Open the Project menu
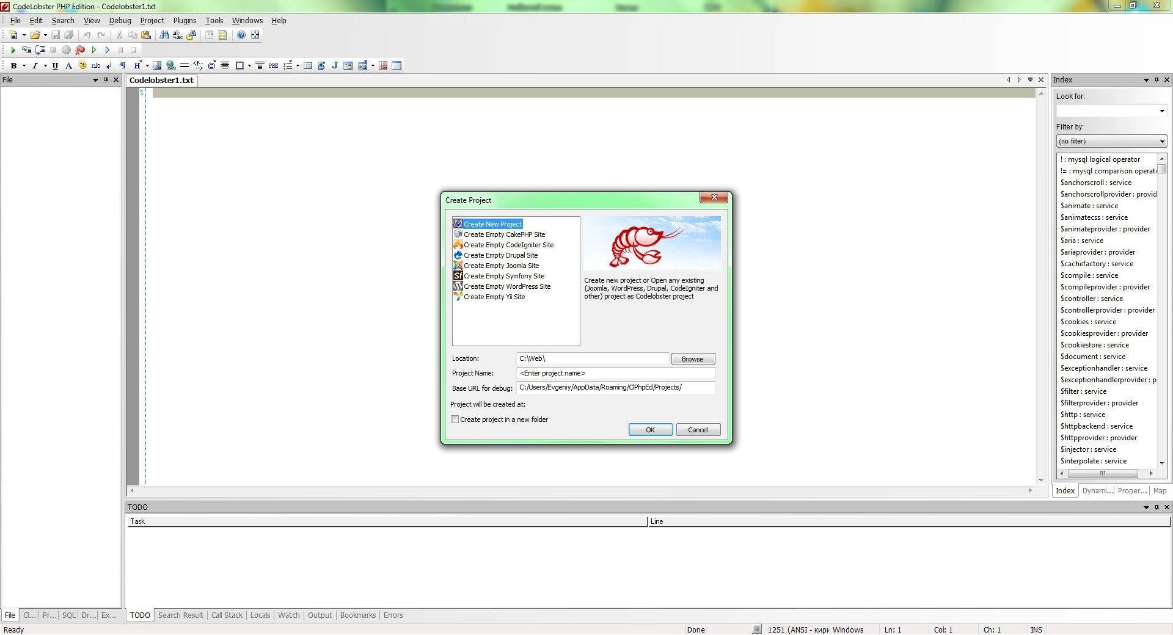The width and height of the screenshot is (1173, 635). [x=152, y=20]
